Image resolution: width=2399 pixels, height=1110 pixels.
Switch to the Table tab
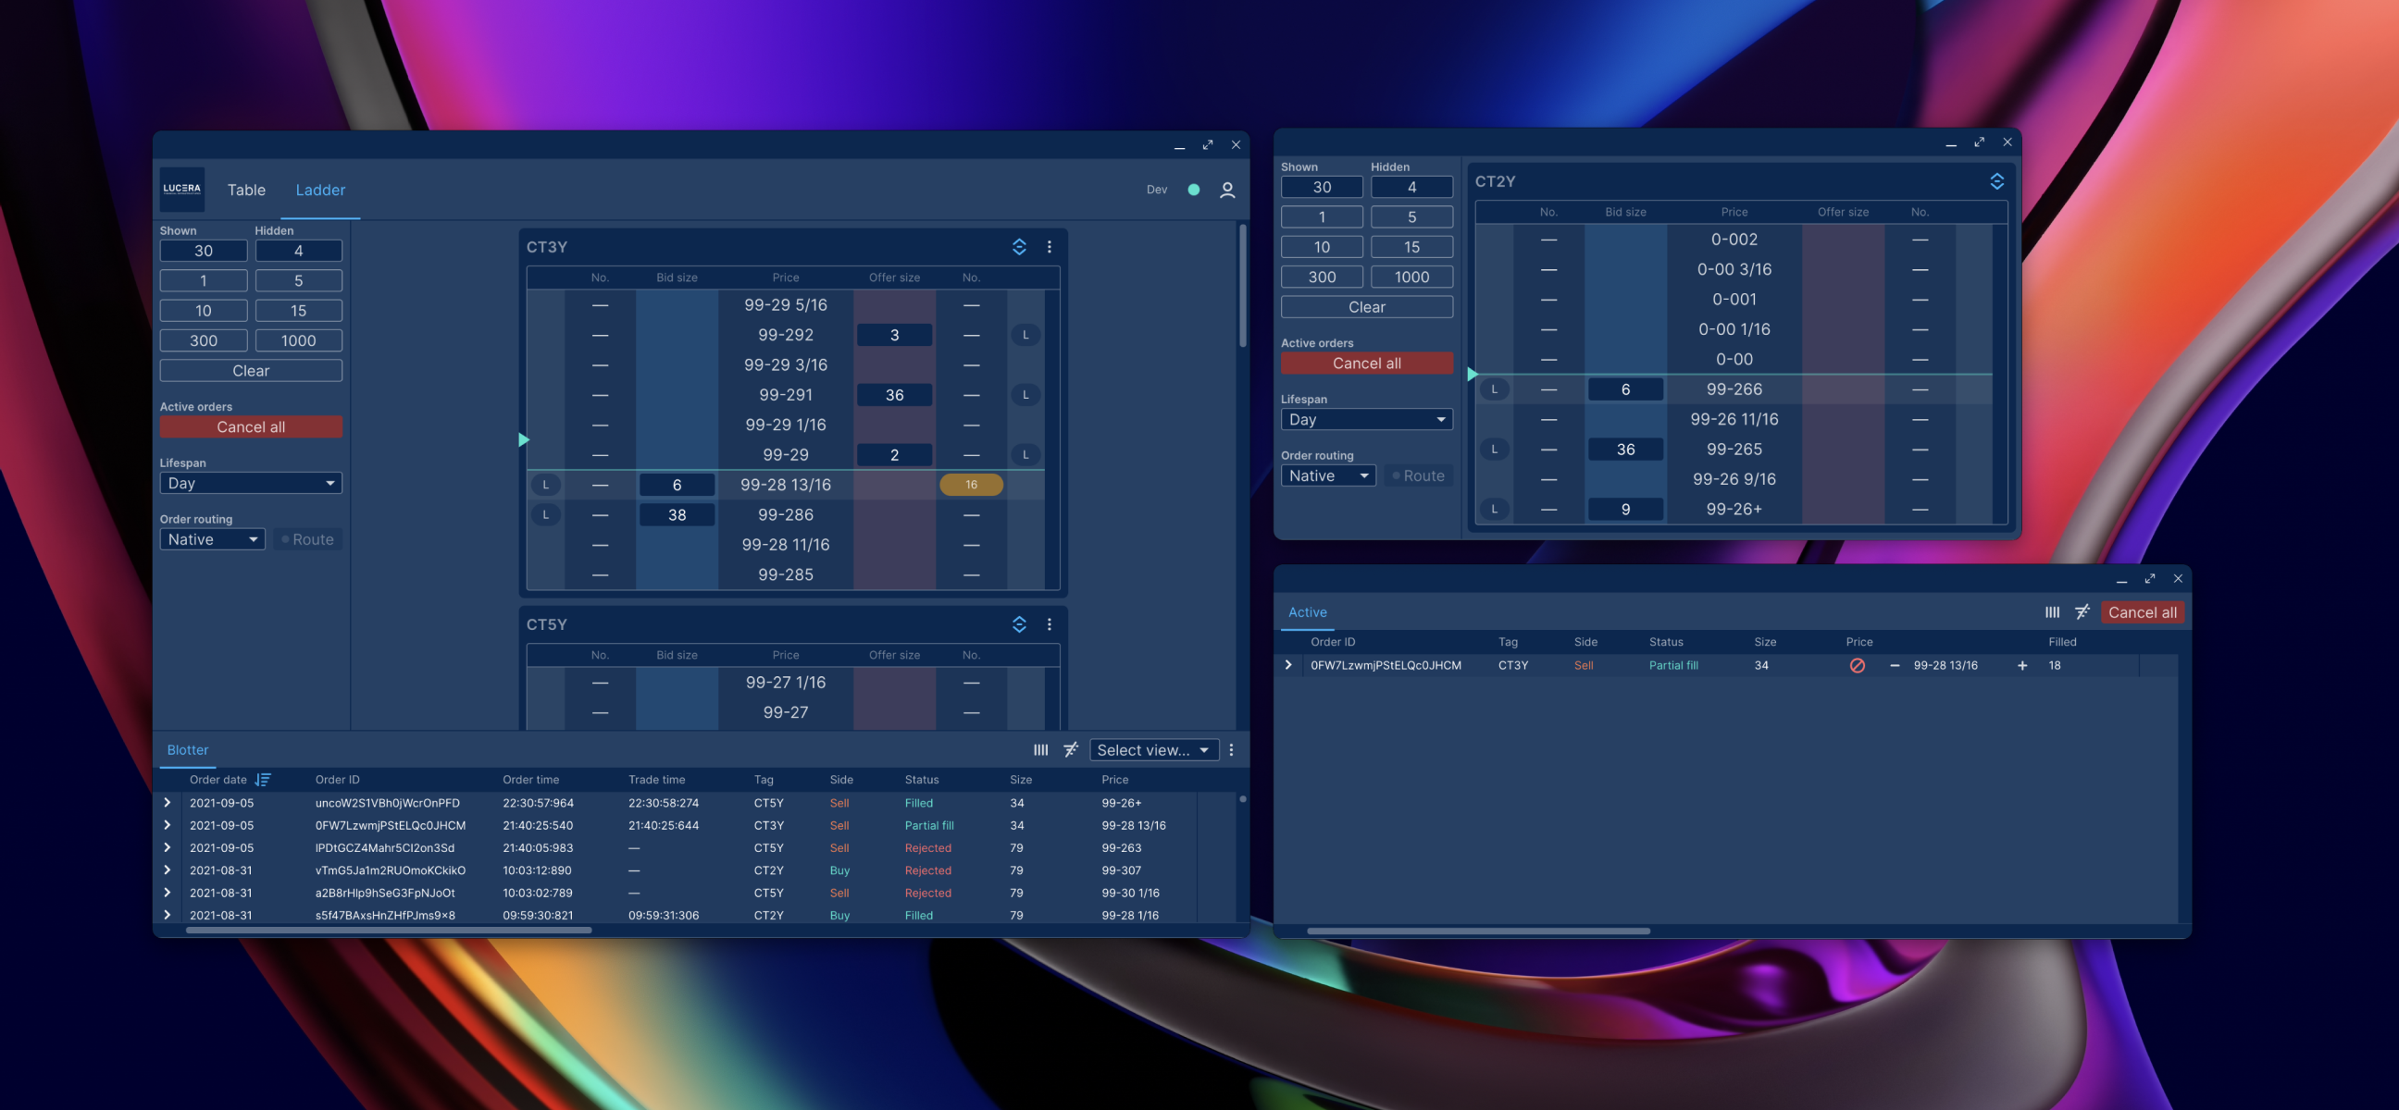click(x=246, y=190)
